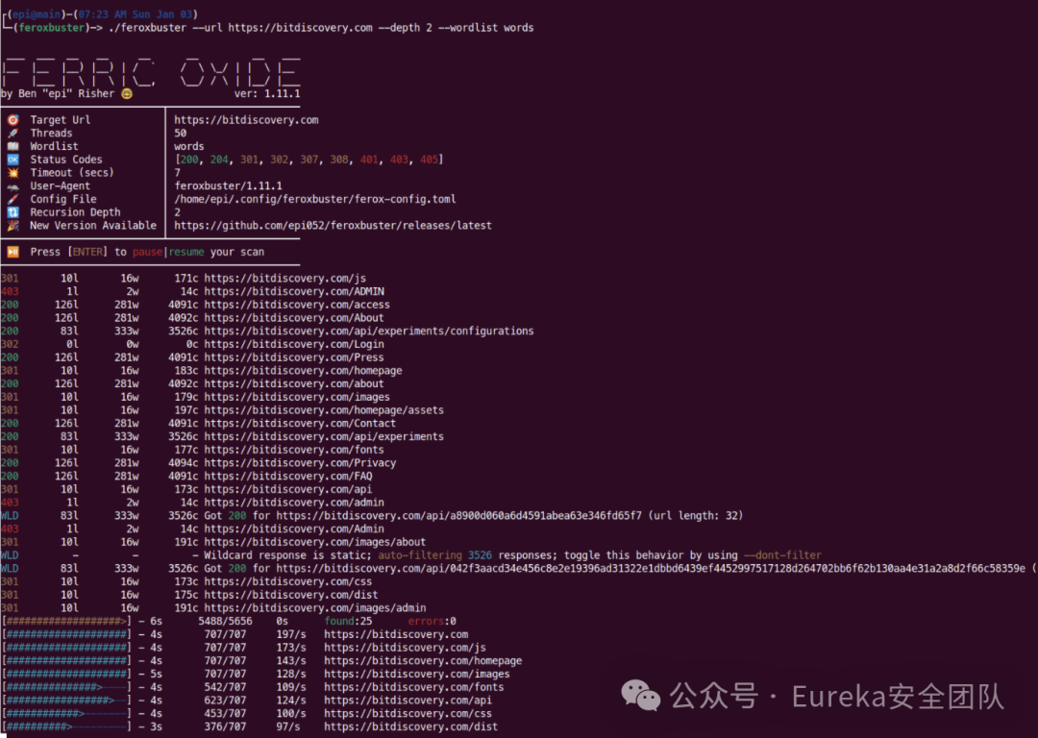This screenshot has height=738, width=1038.
Task: Click the [ENTER] key hint text
Action: [87, 252]
